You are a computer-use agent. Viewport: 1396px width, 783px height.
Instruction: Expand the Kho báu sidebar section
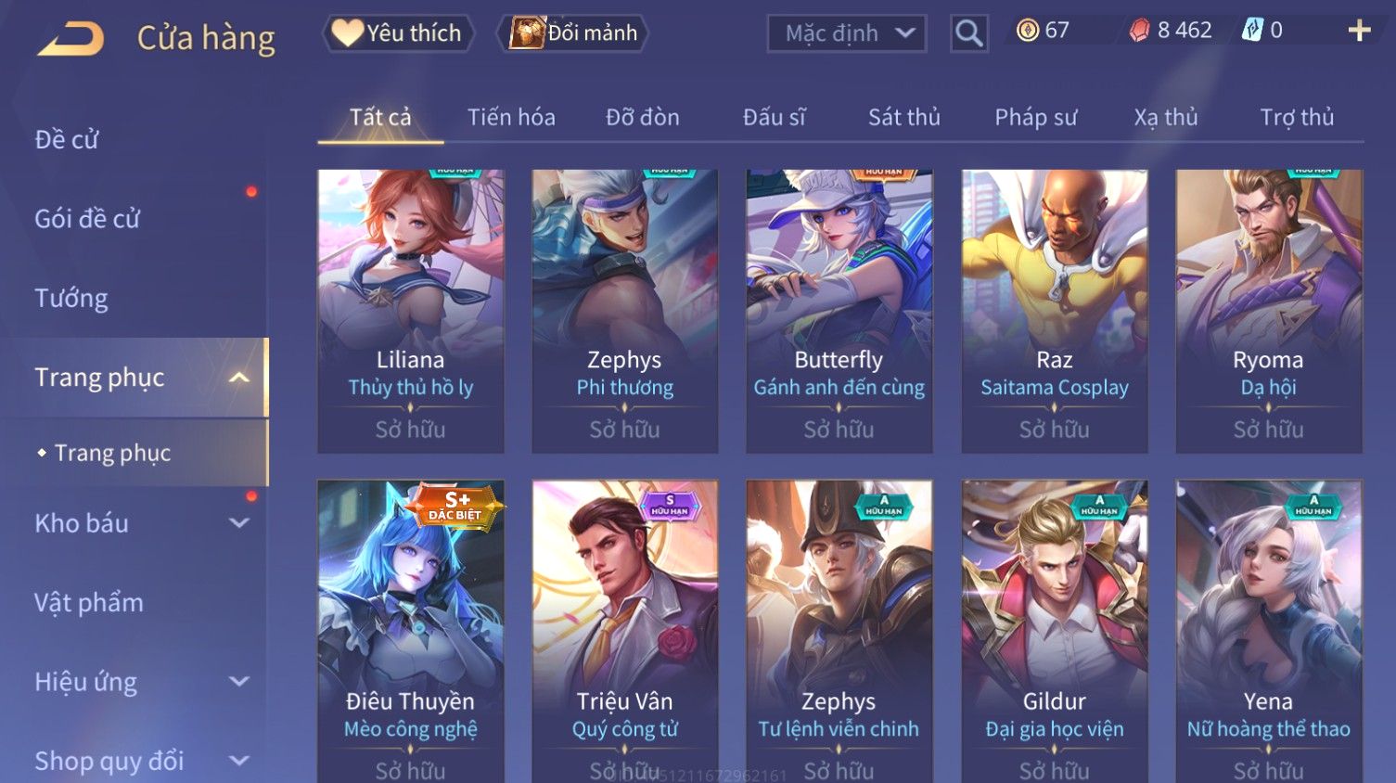point(239,523)
